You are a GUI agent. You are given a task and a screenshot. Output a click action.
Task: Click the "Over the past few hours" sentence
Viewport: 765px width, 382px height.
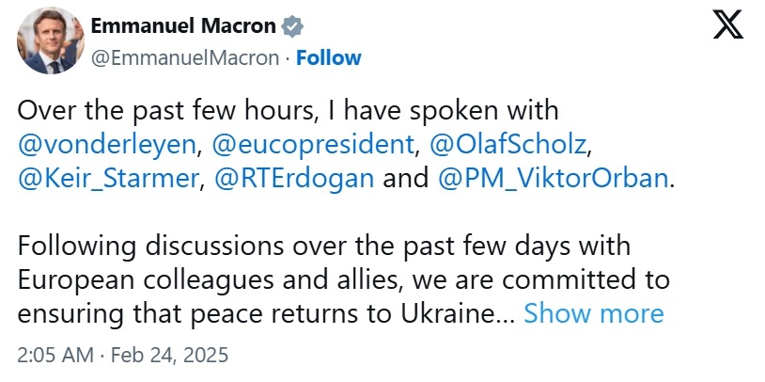[287, 111]
